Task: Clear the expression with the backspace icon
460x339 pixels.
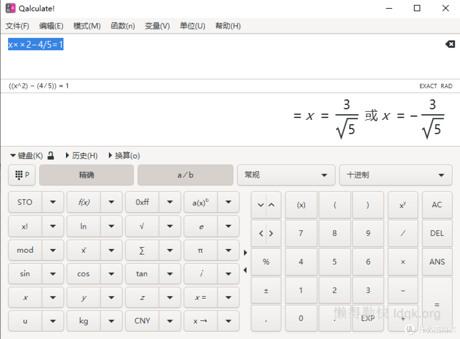Action: (x=450, y=44)
